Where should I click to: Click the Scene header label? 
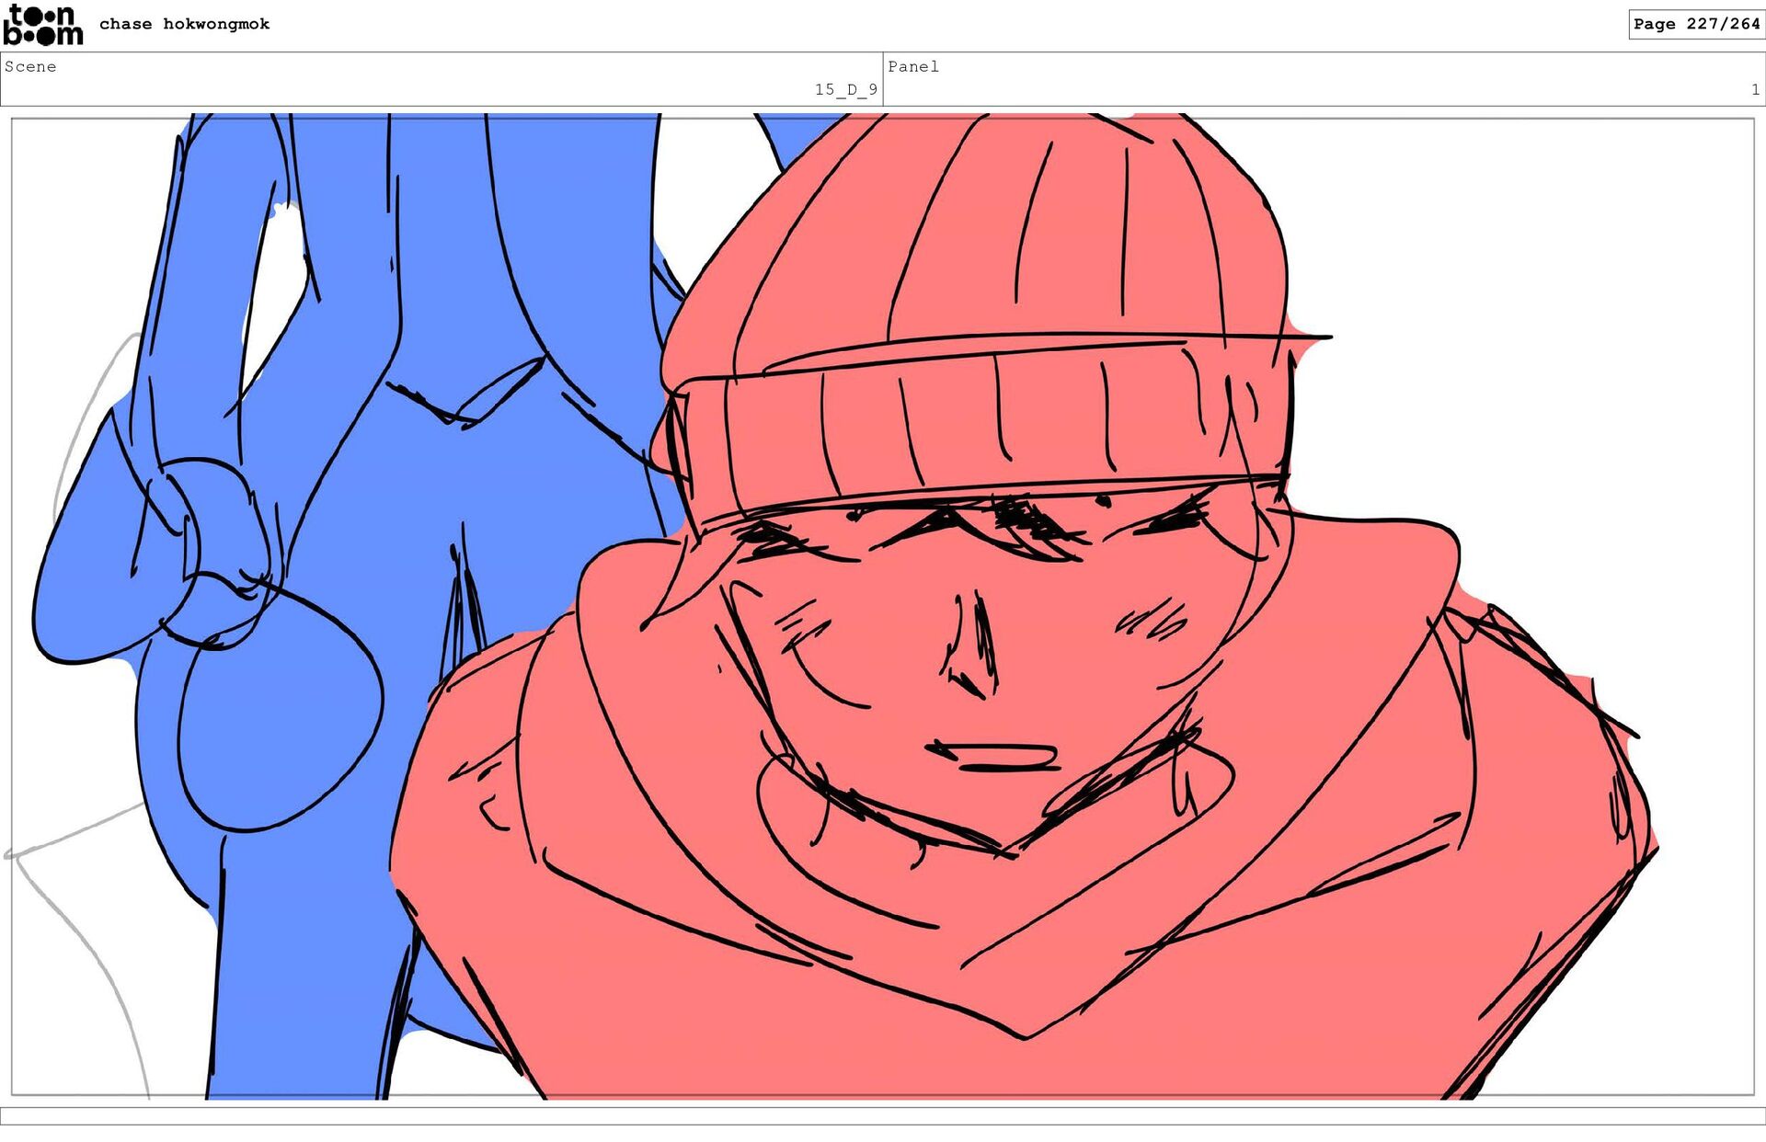pos(30,66)
